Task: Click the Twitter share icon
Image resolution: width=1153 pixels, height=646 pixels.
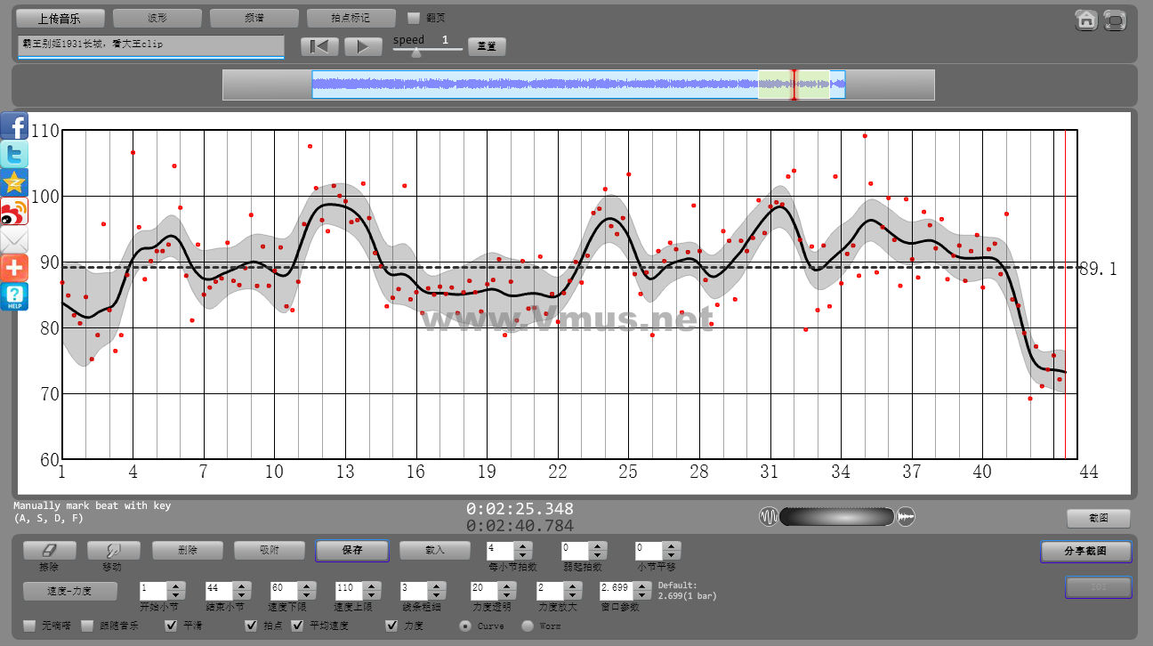Action: click(14, 155)
